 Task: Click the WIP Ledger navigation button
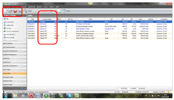[x=15, y=70]
